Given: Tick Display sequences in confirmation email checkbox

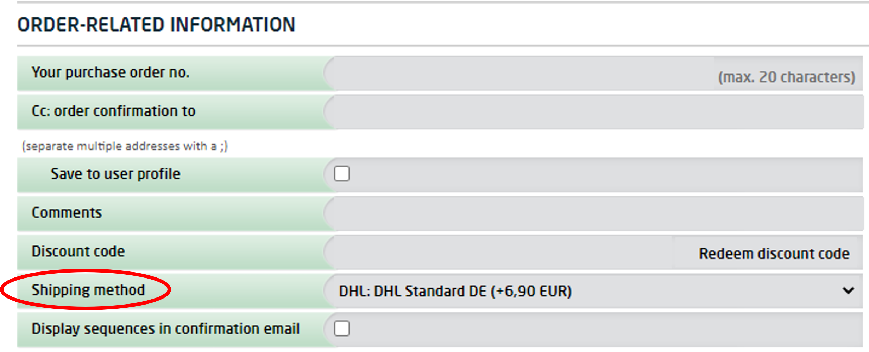Looking at the screenshot, I should [342, 329].
